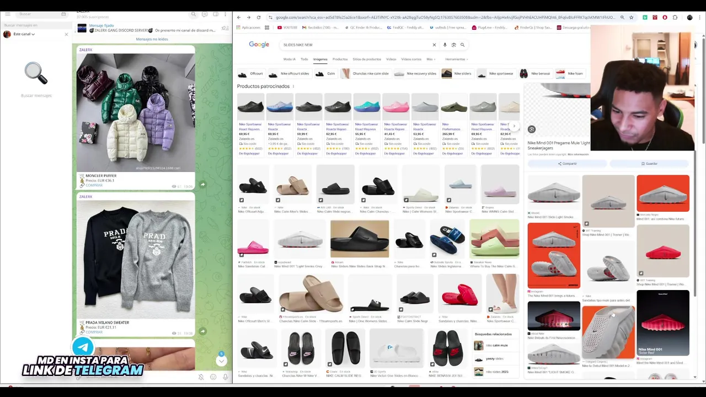706x397 pixels.
Task: Select the Nike offcourt slides chip
Action: [x=289, y=73]
